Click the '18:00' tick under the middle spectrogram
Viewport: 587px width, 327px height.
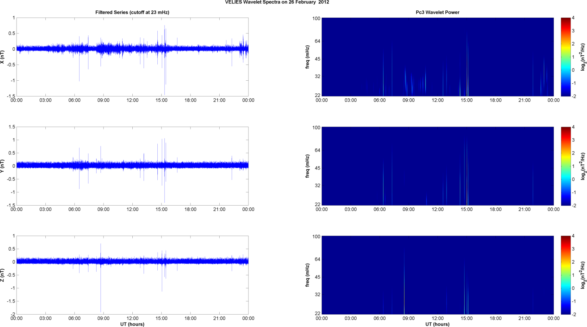coord(495,209)
